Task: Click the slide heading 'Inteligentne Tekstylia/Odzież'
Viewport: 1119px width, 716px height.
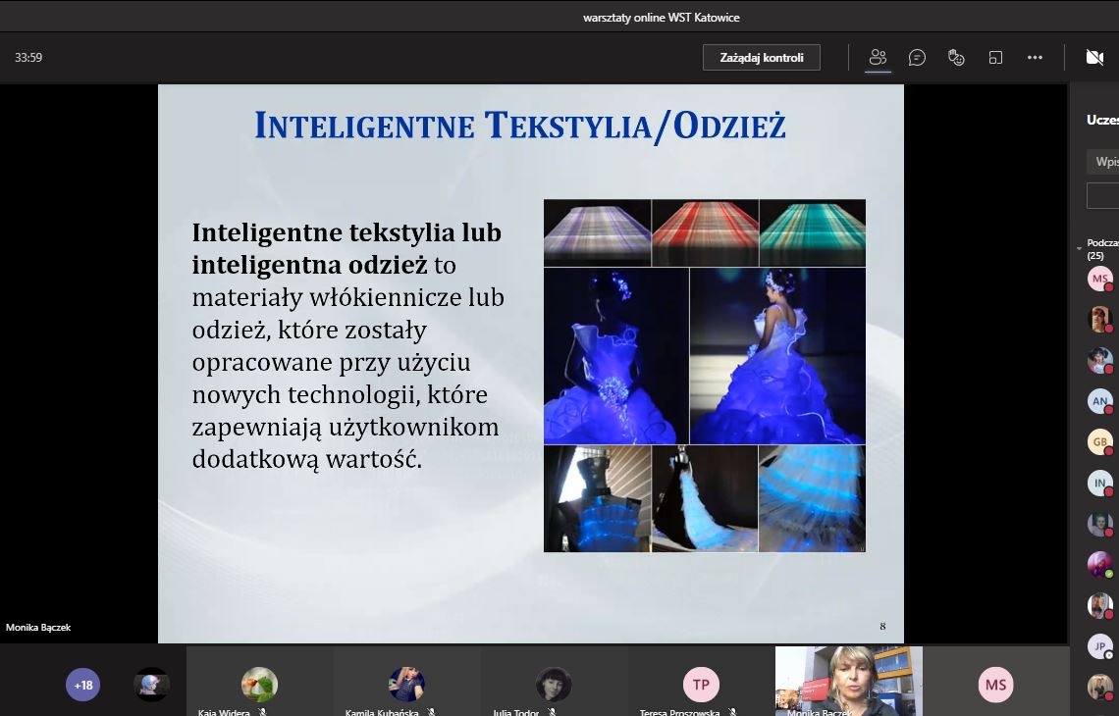Action: click(x=520, y=126)
